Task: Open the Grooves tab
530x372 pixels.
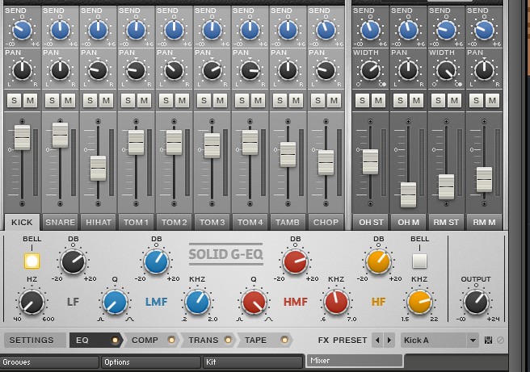Action: point(48,362)
